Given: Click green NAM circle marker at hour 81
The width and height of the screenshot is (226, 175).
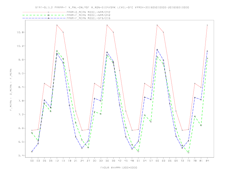Looking at the screenshot, I should click(x=201, y=126).
